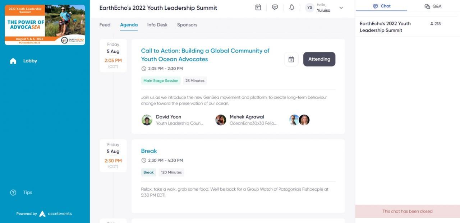Viewport: 460px width, 223px height.
Task: Select the Sponsors tab
Action: pyautogui.click(x=187, y=25)
